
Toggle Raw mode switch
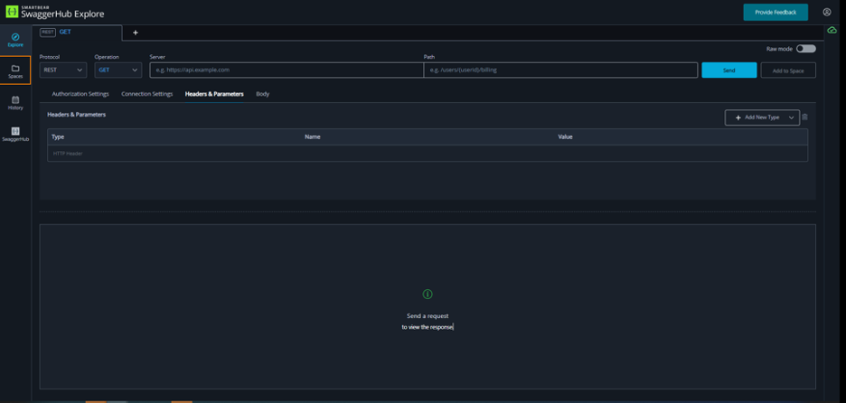pos(806,49)
